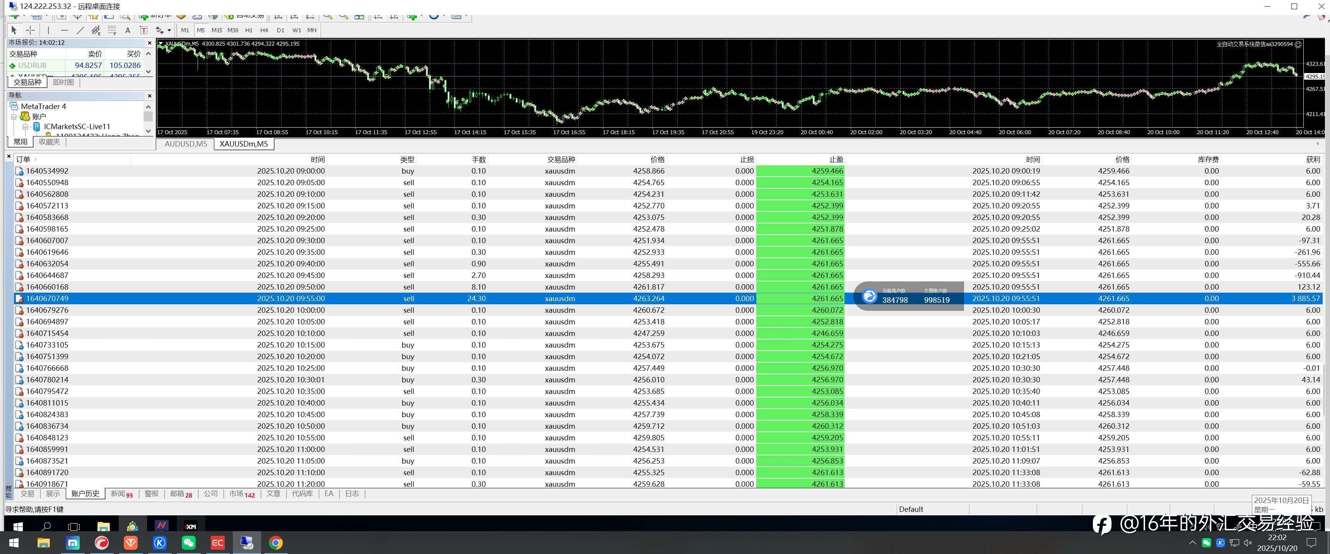Switch chart to H1 timeframe
Image resolution: width=1330 pixels, height=554 pixels.
click(x=249, y=31)
